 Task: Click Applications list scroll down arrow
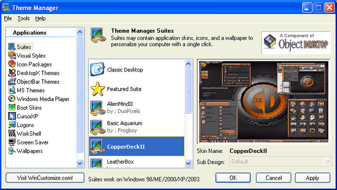[80, 163]
